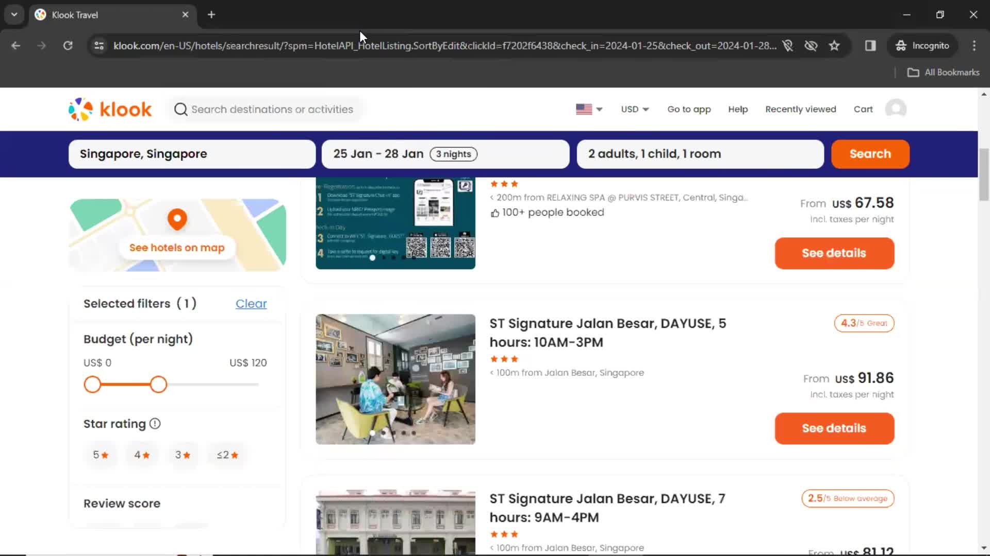Click the US$ 91.86 price text
990x556 pixels.
tap(864, 378)
